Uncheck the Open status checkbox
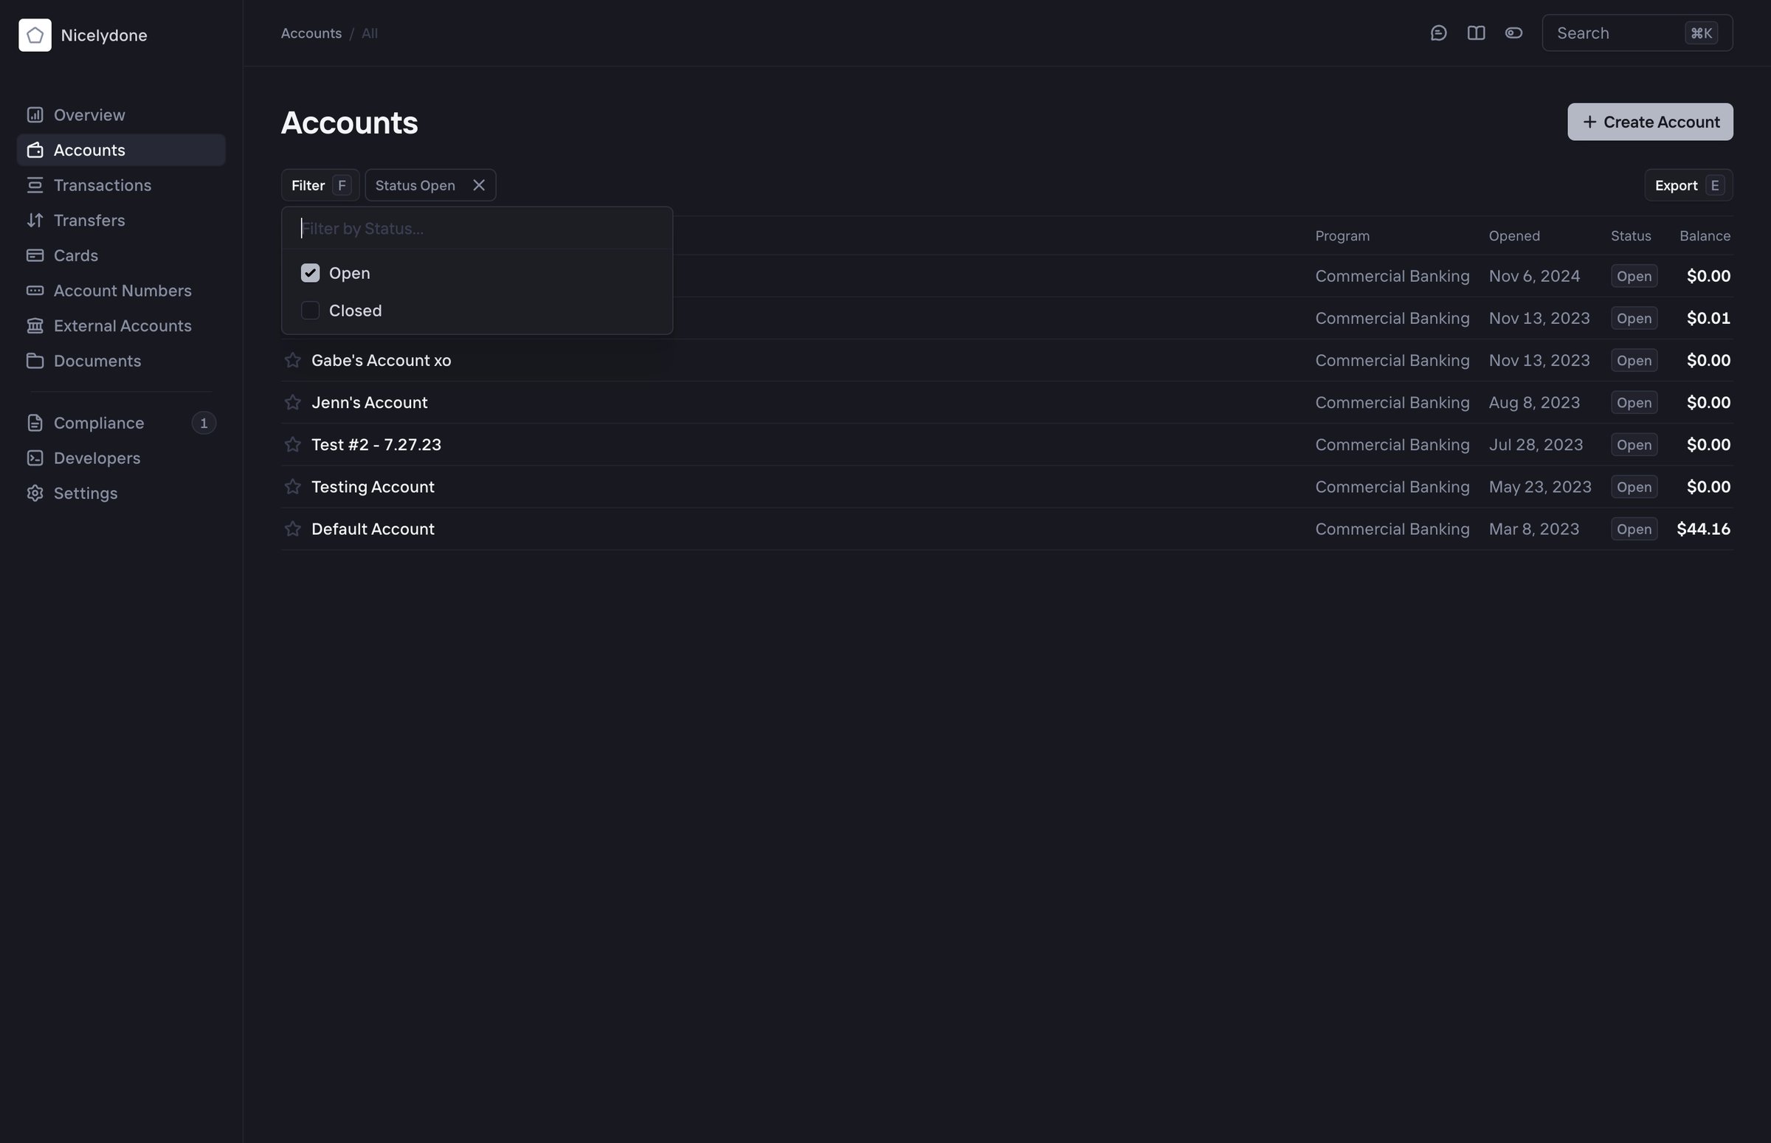Image resolution: width=1771 pixels, height=1143 pixels. click(x=310, y=273)
